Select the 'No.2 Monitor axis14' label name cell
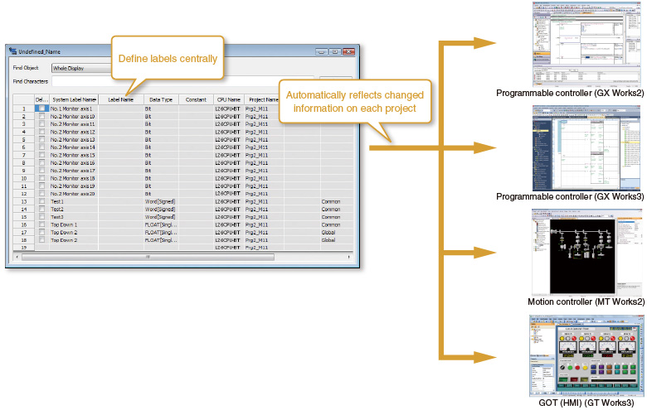The image size is (647, 410). (73, 147)
